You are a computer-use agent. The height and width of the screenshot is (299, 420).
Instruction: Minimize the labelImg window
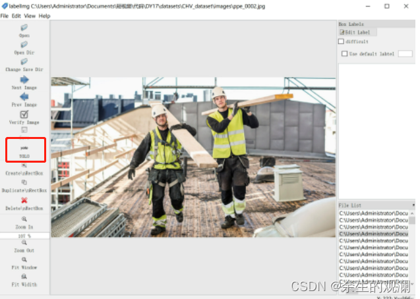(x=368, y=6)
